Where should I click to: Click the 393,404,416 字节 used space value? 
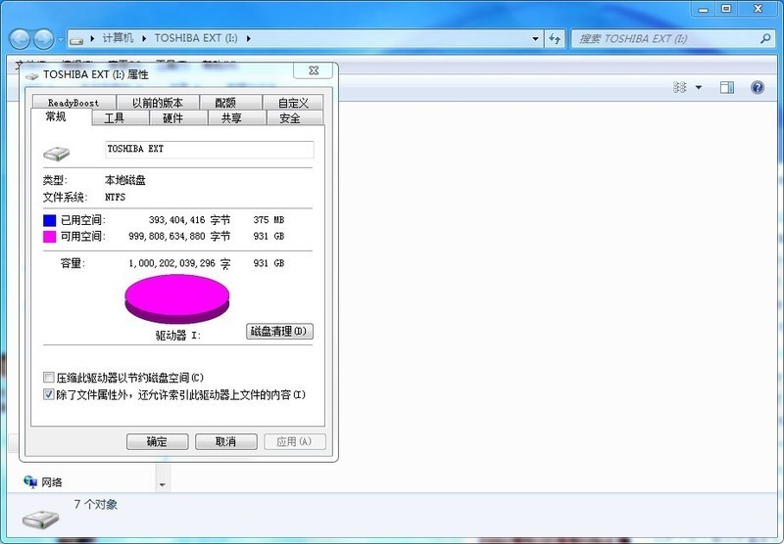[x=189, y=220]
